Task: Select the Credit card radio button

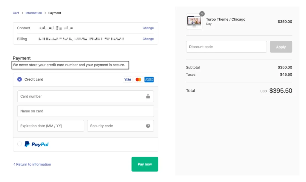Action: pos(19,79)
